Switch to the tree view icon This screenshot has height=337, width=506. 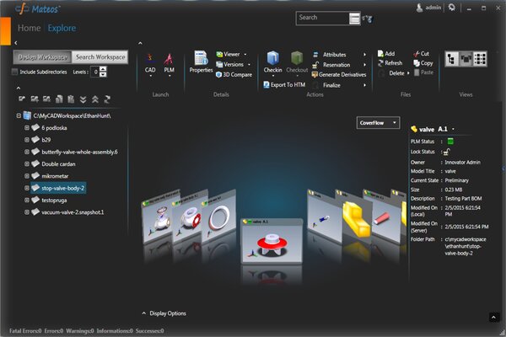point(450,58)
